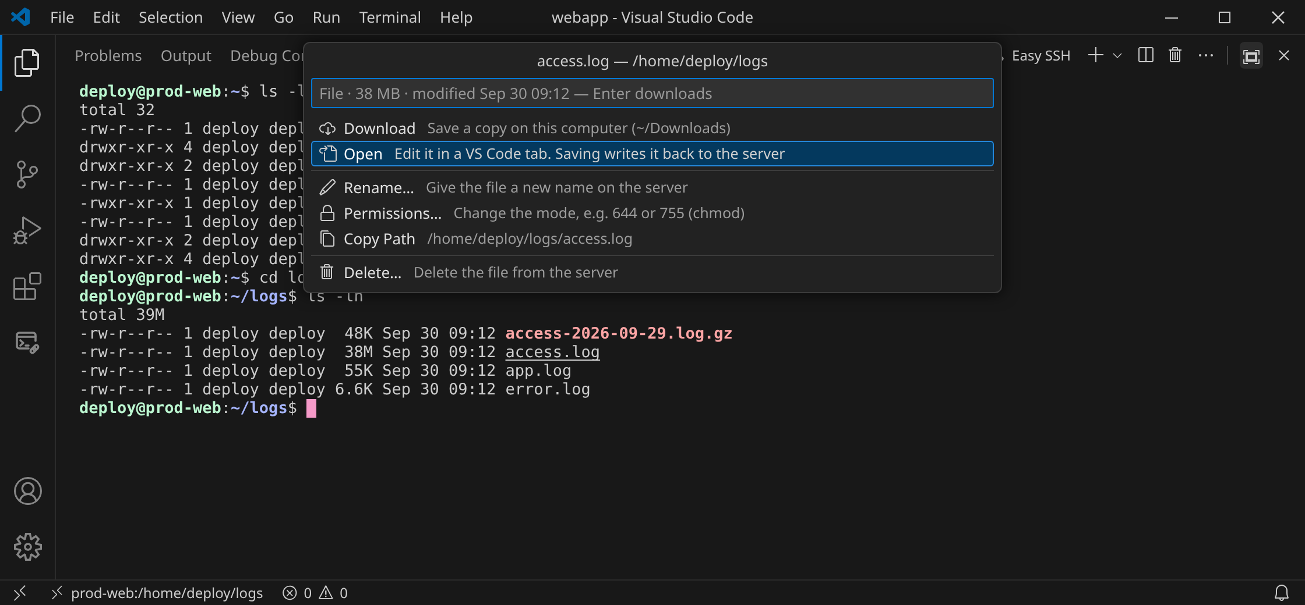Open the File menu
The height and width of the screenshot is (605, 1305).
pos(62,17)
